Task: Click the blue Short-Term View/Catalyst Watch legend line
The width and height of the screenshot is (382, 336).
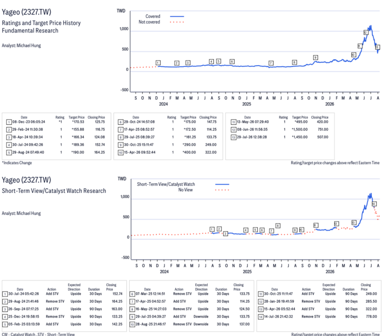Action: tap(222, 184)
